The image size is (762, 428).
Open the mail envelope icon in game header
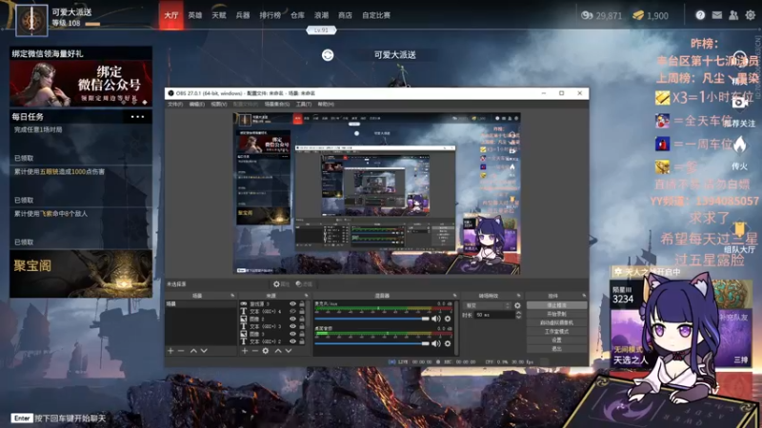click(717, 15)
